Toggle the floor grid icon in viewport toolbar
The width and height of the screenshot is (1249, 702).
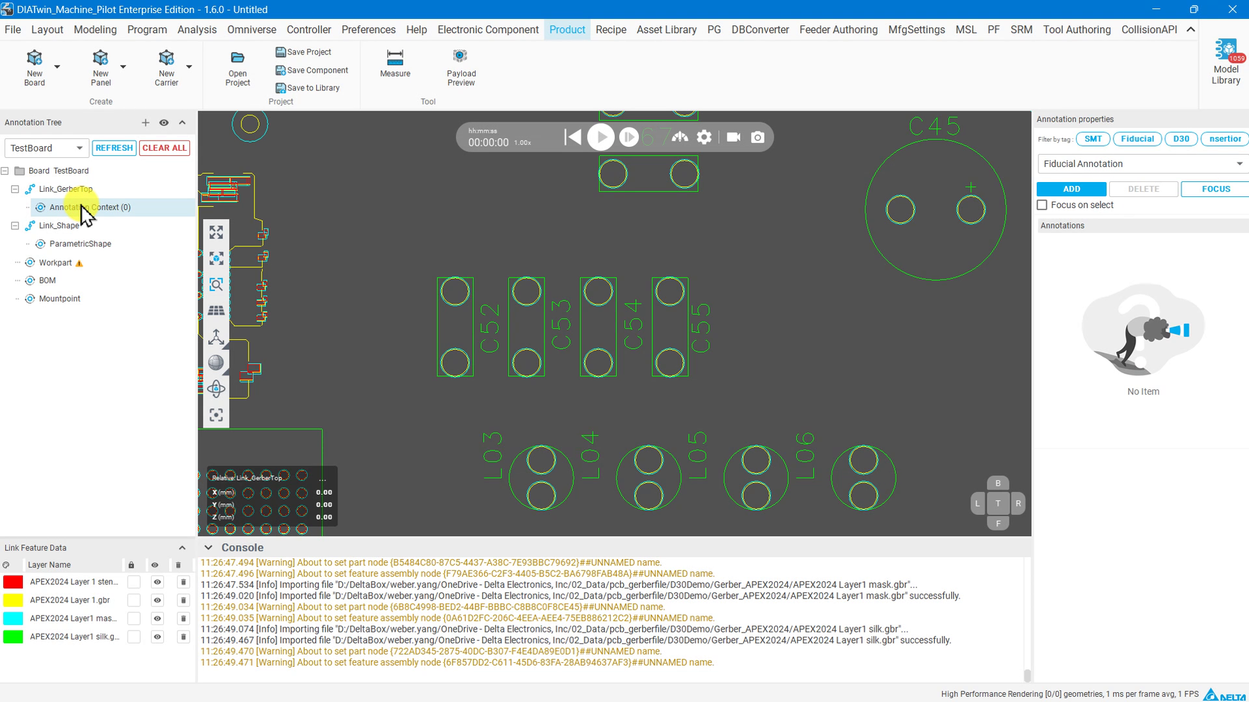coord(216,311)
